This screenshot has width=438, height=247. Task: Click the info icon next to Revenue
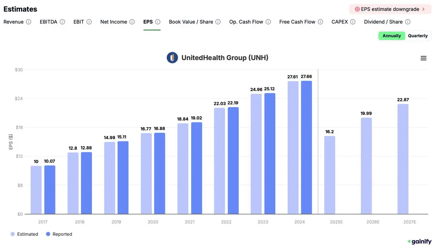[x=28, y=22]
